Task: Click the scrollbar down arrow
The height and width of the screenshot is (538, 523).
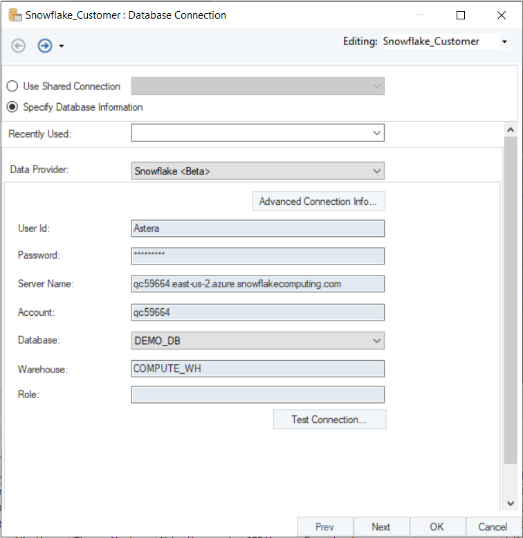Action: (x=511, y=504)
